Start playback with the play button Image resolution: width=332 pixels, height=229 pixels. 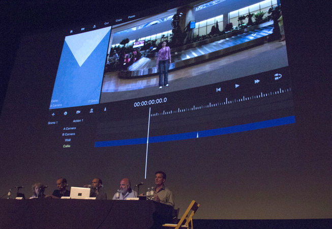[237, 86]
